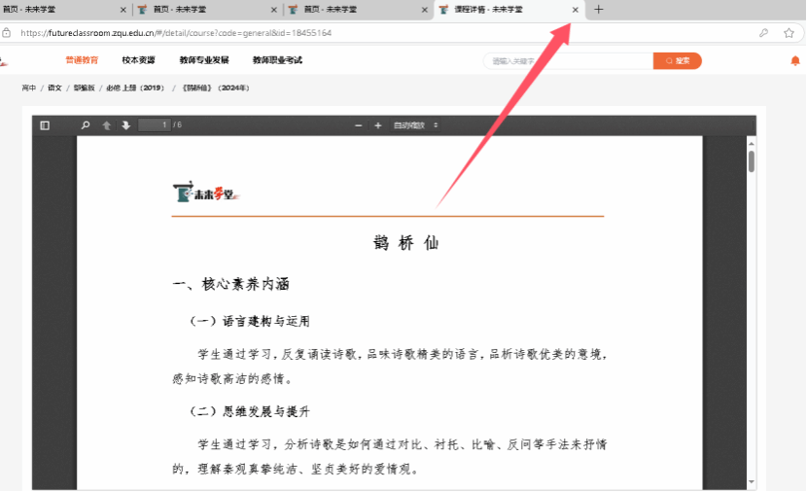This screenshot has width=807, height=492.
Task: Toggle the PDF sidebar panel
Action: coord(45,125)
